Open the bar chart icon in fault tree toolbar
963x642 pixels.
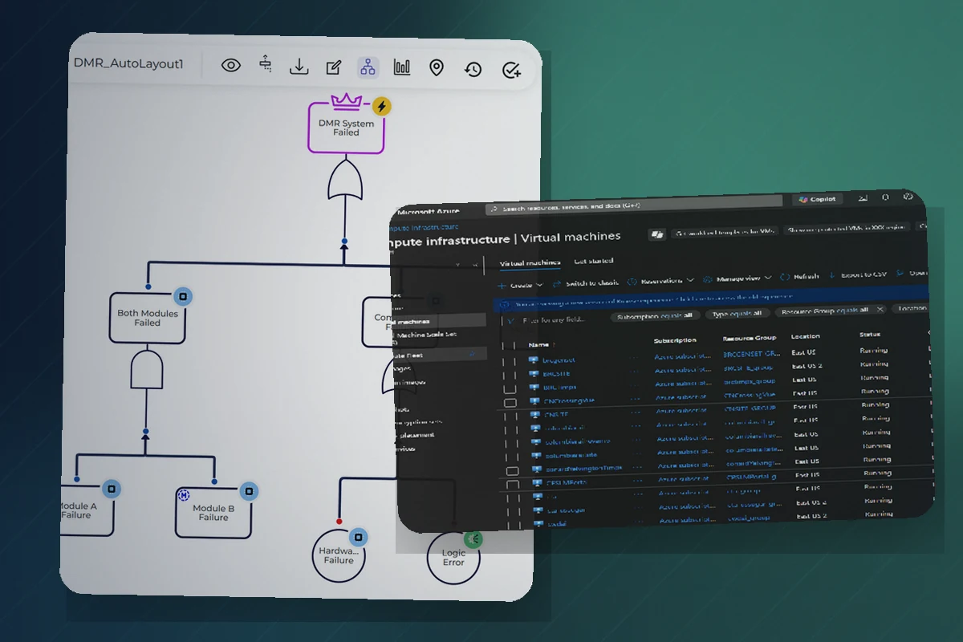click(402, 67)
